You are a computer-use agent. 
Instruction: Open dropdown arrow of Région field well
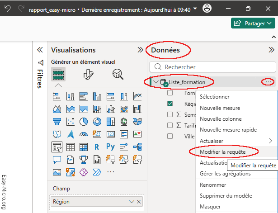tap(132, 202)
